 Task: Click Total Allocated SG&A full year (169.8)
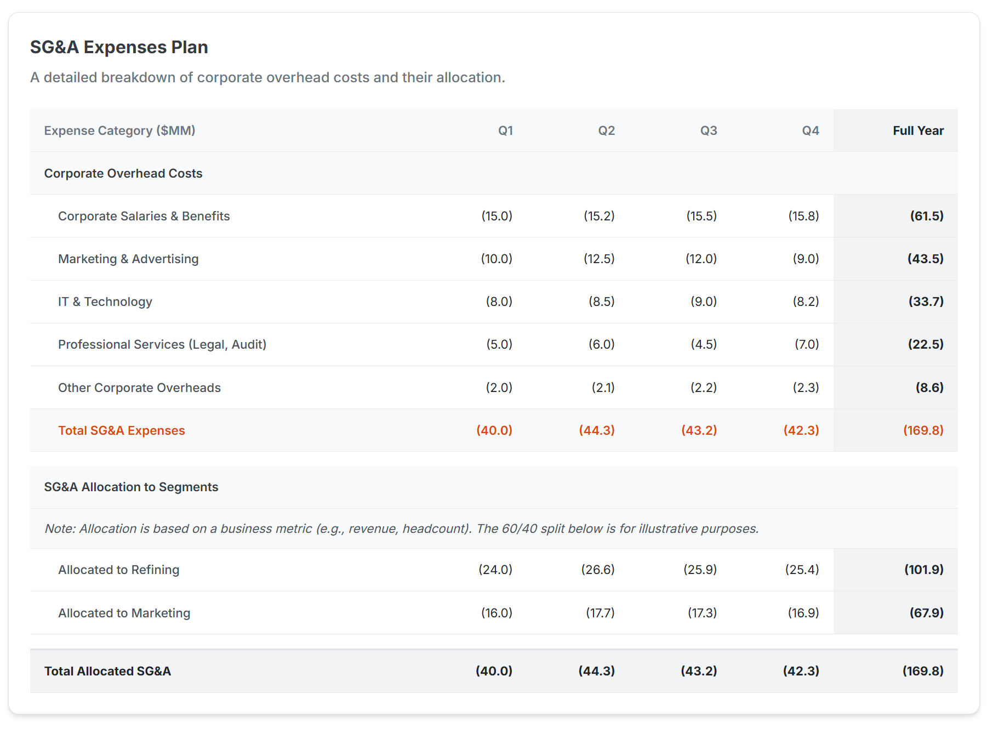[923, 671]
